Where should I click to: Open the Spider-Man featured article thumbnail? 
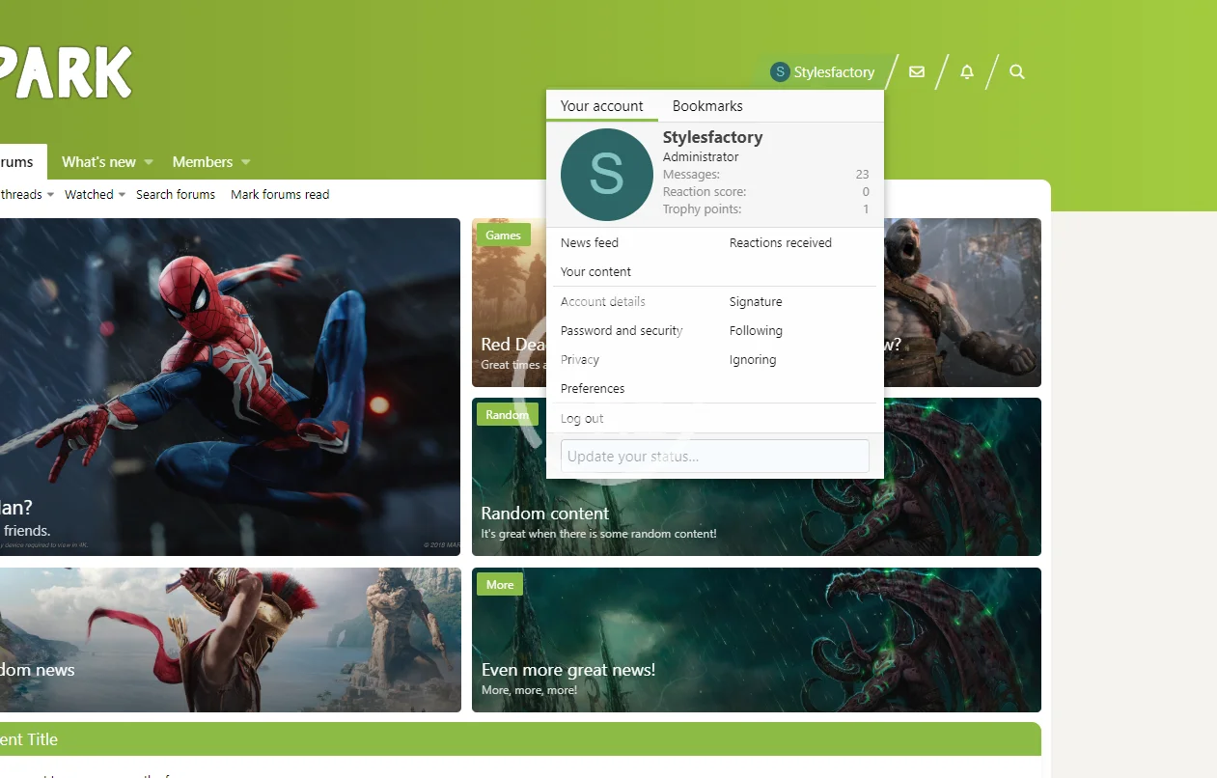230,386
